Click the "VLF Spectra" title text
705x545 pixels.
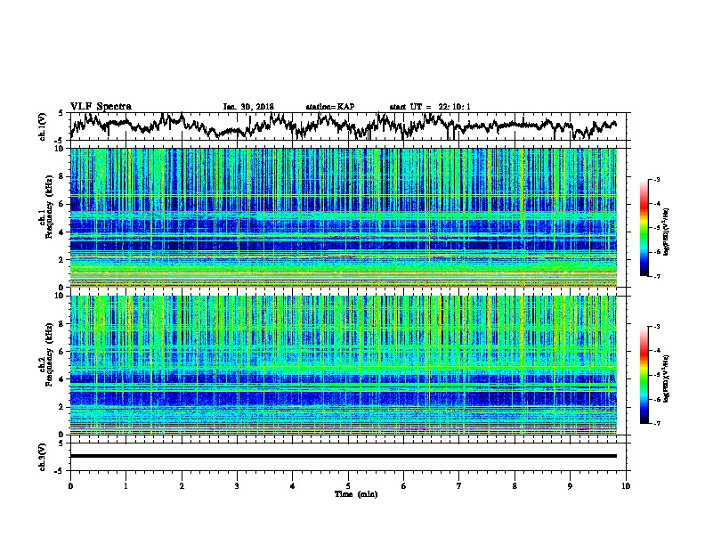pos(101,106)
